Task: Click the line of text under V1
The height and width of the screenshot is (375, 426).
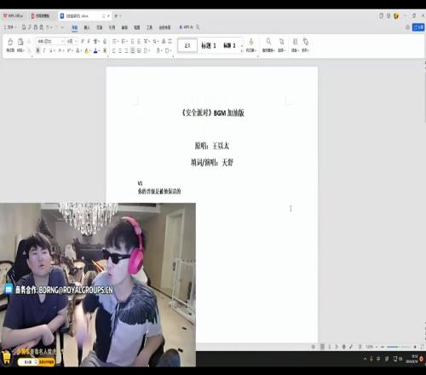Action: (x=159, y=192)
